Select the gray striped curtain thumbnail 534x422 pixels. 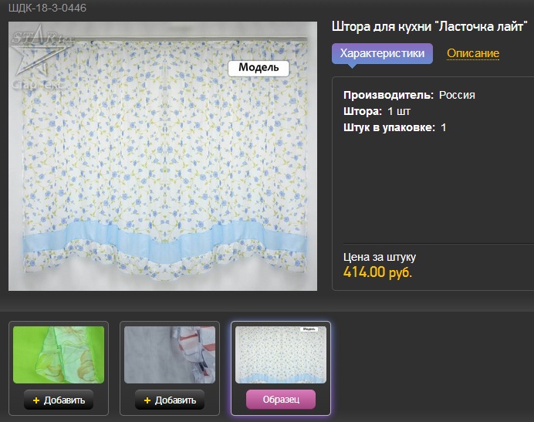click(x=170, y=355)
